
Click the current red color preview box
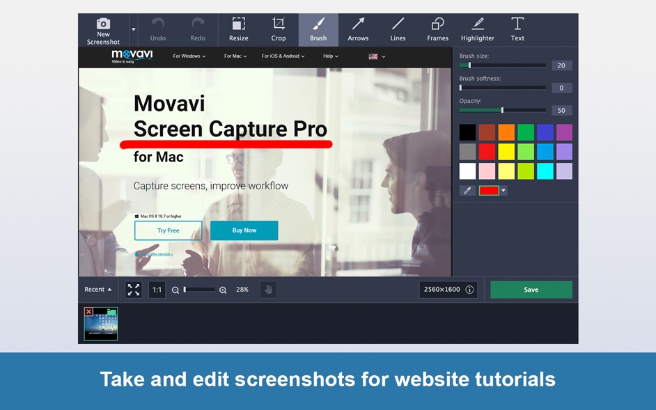tap(489, 191)
